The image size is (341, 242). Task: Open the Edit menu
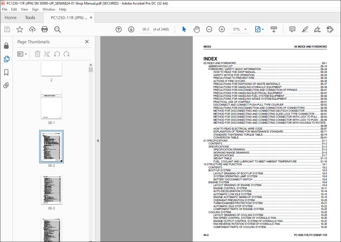coord(14,9)
